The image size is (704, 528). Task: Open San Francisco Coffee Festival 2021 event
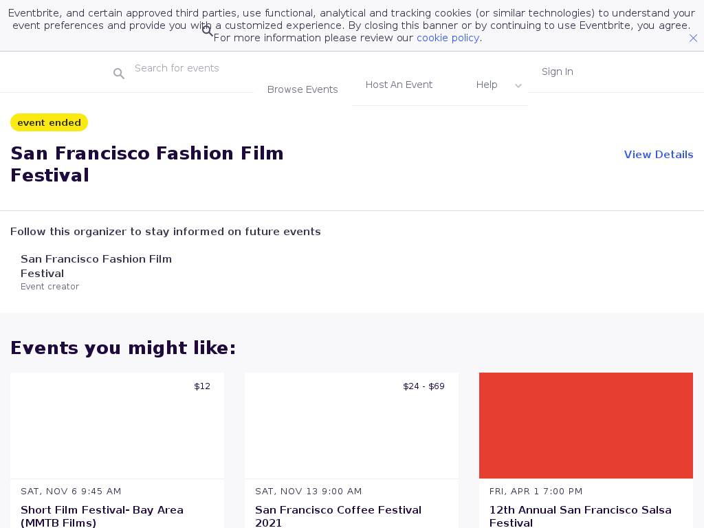click(x=338, y=516)
